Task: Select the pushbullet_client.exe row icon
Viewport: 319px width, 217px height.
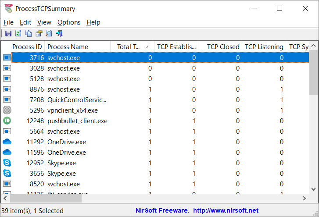Action: point(7,121)
